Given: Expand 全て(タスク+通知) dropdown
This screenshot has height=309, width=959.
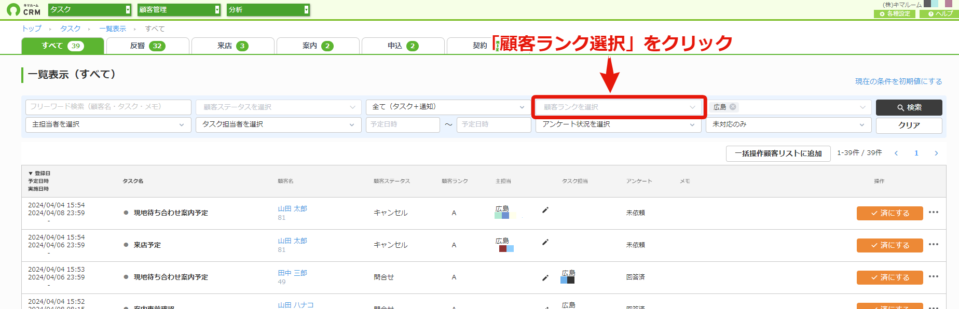Looking at the screenshot, I should tap(448, 107).
